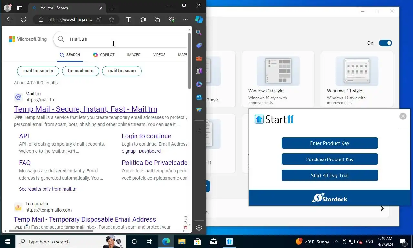413x248 pixels.
Task: Start Read aloud in address bar
Action: [x=99, y=19]
